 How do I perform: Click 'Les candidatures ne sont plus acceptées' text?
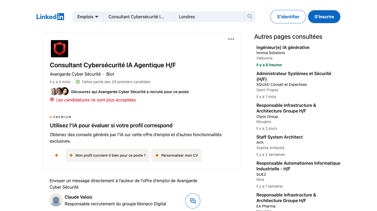[x=96, y=100]
